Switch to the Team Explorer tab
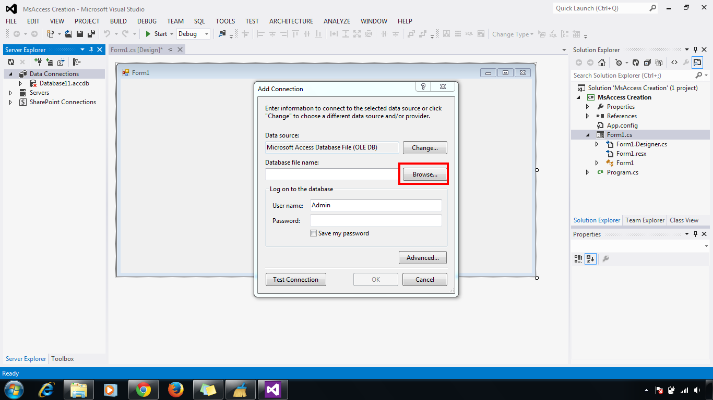The height and width of the screenshot is (400, 713). tap(644, 220)
